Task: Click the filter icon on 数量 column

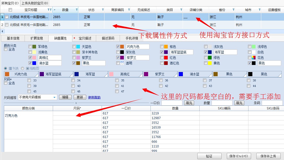Action: [x=77, y=10]
